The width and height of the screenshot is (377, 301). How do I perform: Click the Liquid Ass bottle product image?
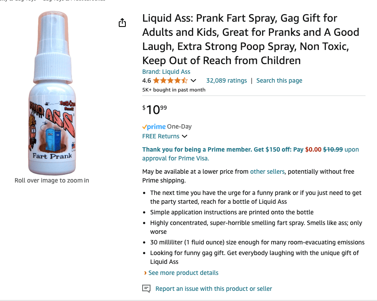pos(52,94)
